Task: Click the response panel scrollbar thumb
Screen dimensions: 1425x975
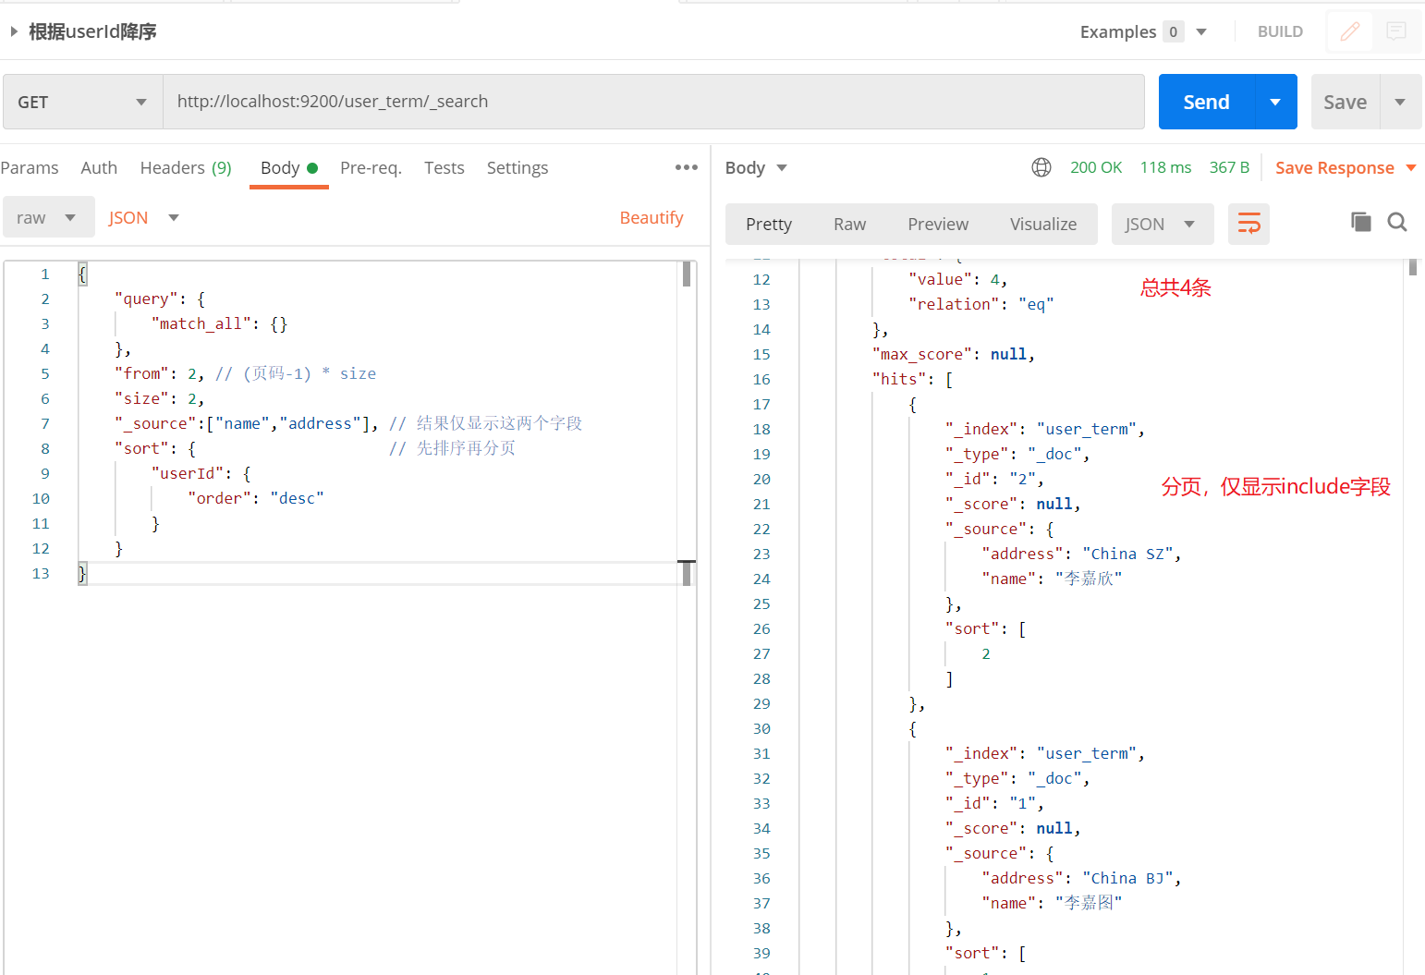Action: click(1413, 267)
